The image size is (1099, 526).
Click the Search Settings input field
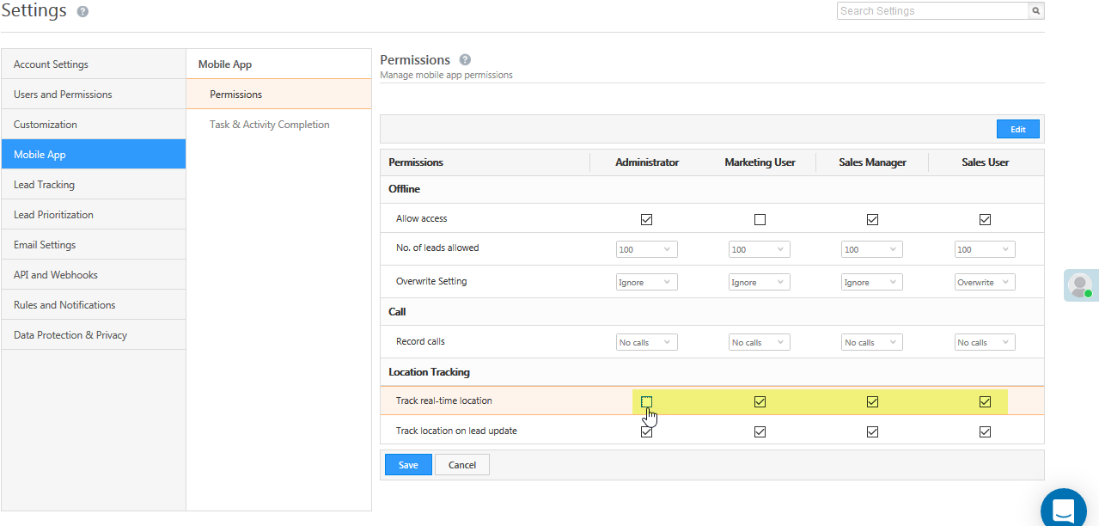(x=932, y=11)
